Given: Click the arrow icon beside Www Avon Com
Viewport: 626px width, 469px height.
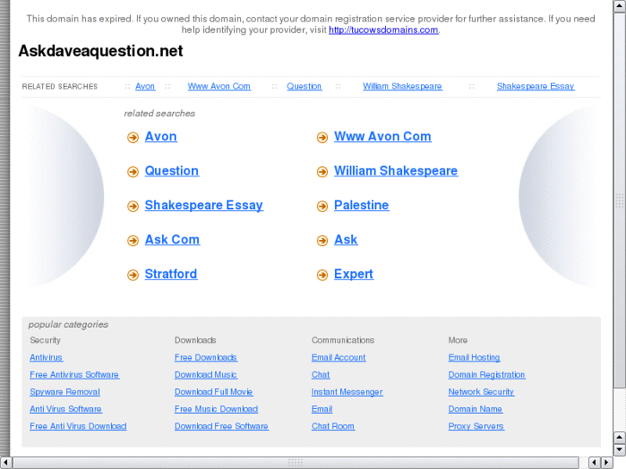Looking at the screenshot, I should click(x=322, y=138).
